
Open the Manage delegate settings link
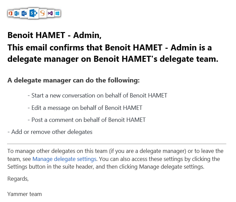pyautogui.click(x=64, y=159)
